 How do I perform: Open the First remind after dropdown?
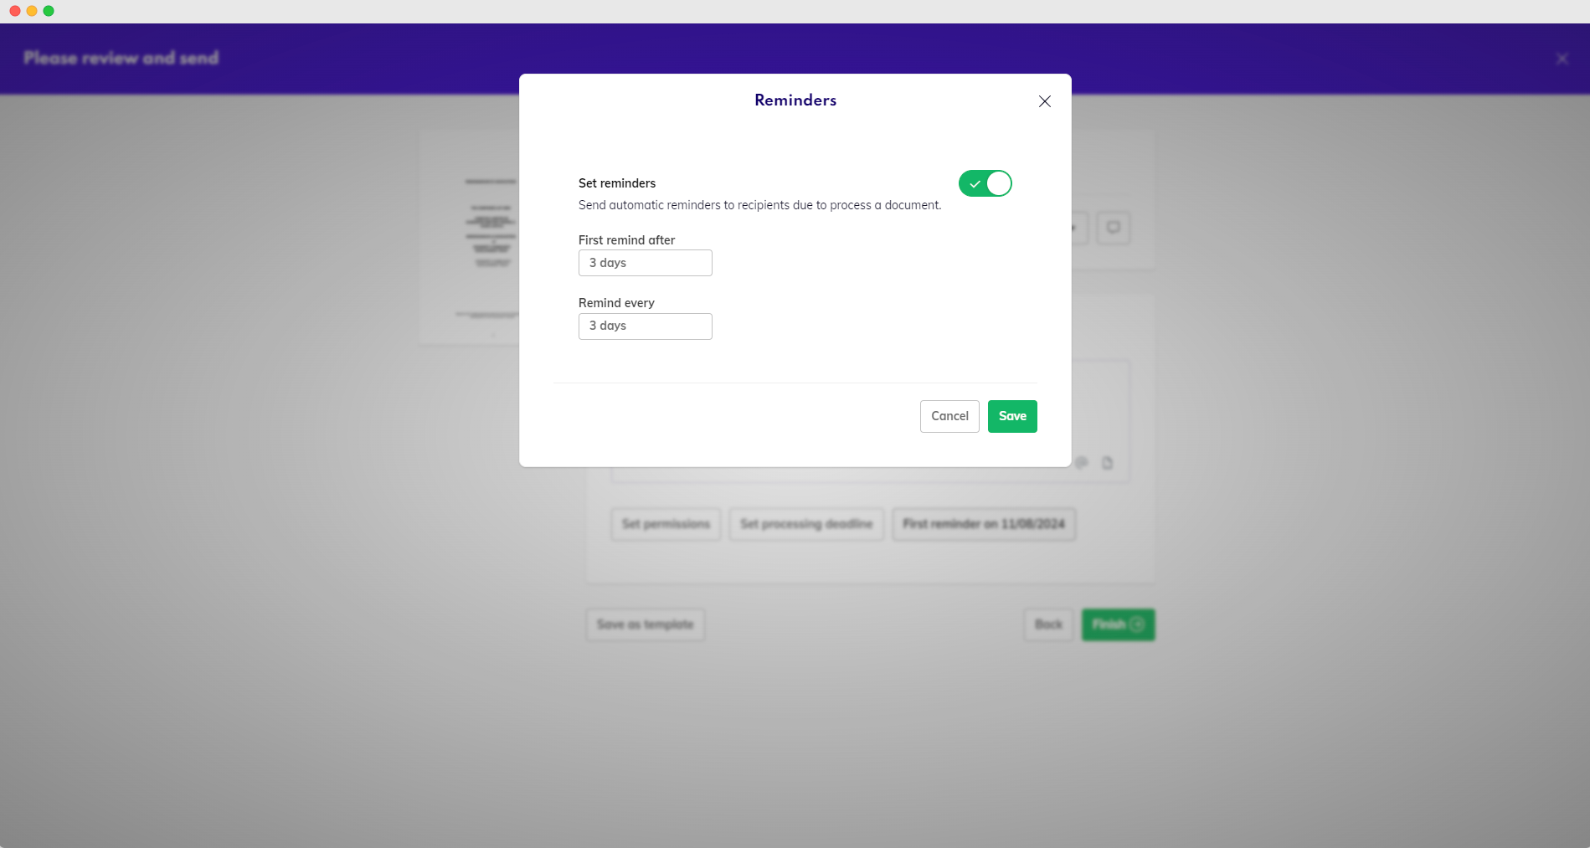(x=645, y=263)
